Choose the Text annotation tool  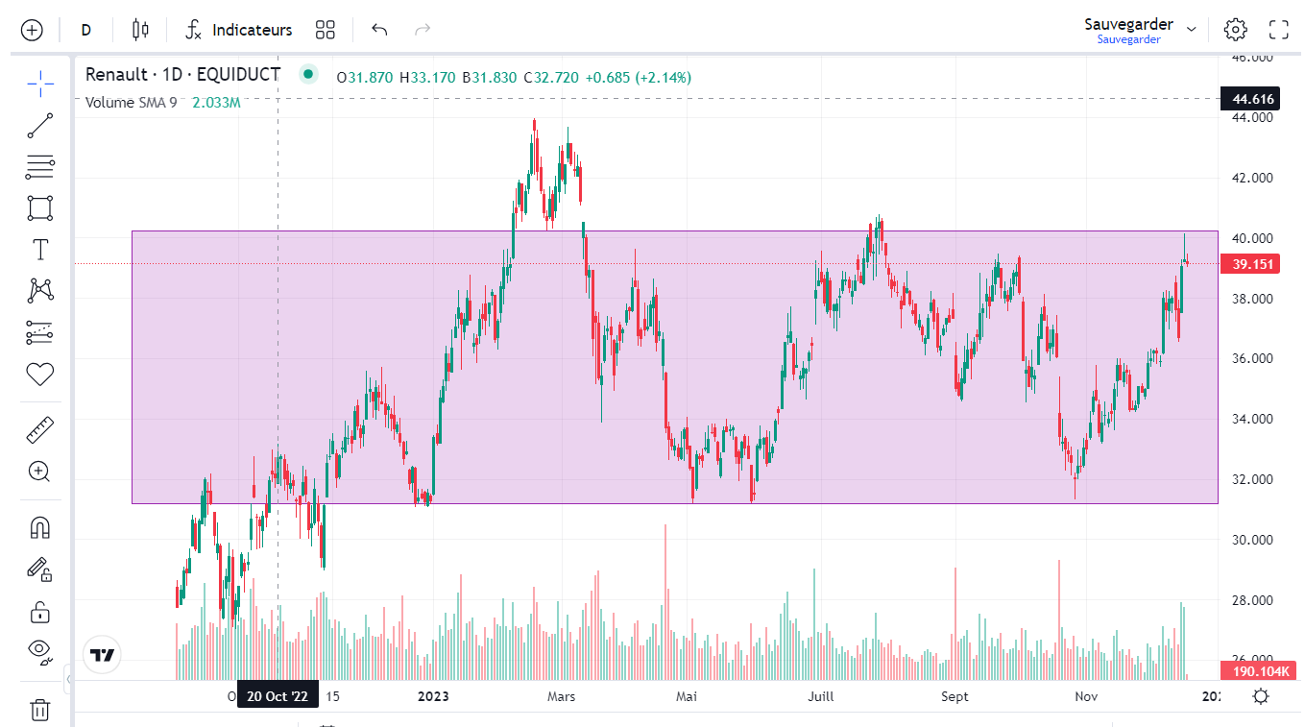coord(39,251)
